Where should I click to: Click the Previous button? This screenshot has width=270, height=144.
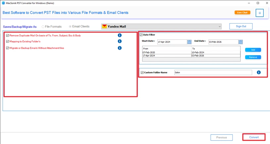tap(221, 137)
